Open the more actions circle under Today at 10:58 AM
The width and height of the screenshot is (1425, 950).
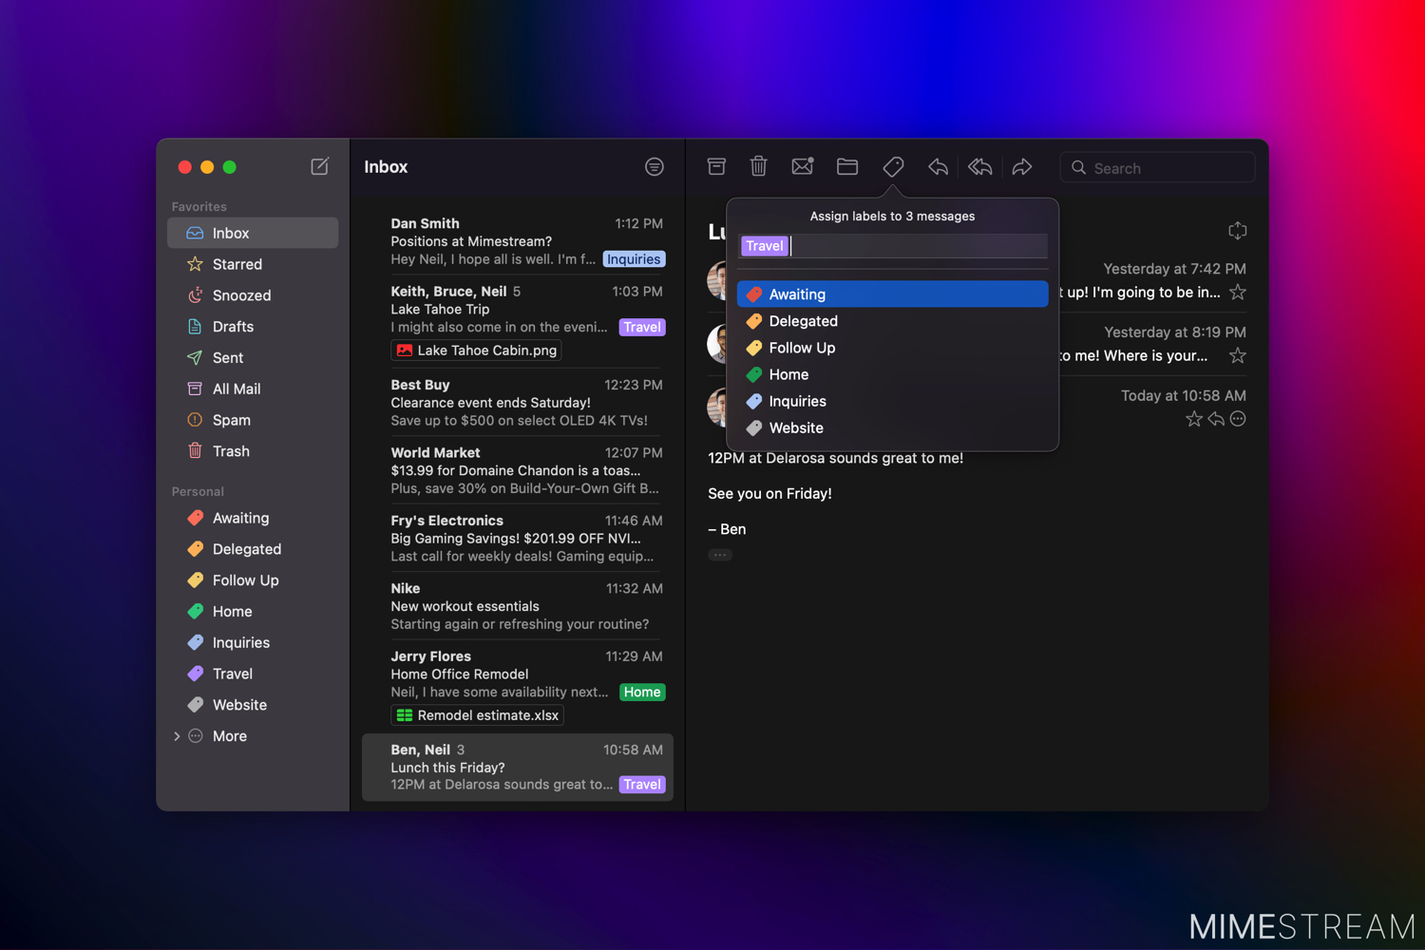[1238, 419]
